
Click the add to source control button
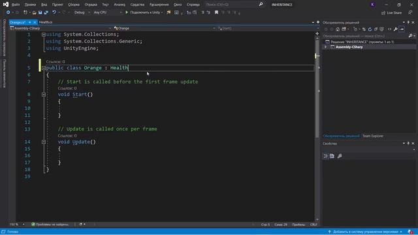(x=365, y=232)
